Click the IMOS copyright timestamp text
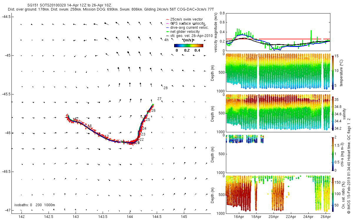The height and width of the screenshot is (220, 353). 349,165
